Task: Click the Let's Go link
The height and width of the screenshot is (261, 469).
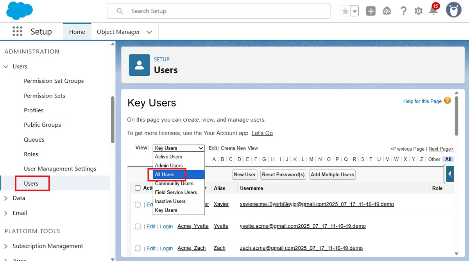Action: 262,133
